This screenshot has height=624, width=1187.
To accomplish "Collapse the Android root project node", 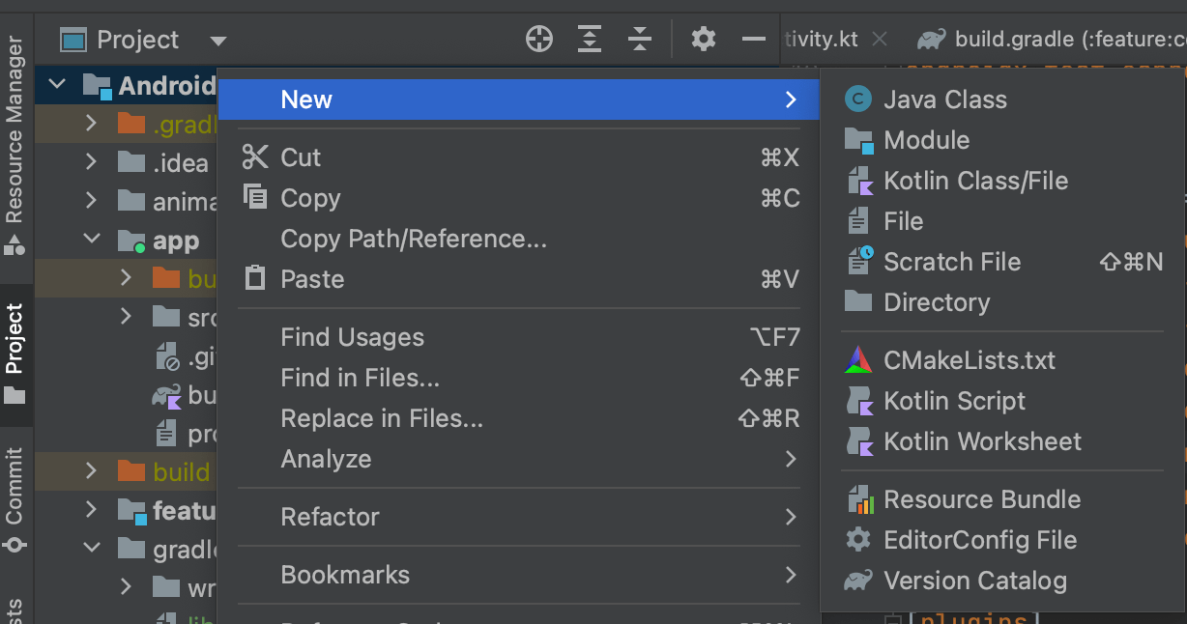I will coord(57,85).
